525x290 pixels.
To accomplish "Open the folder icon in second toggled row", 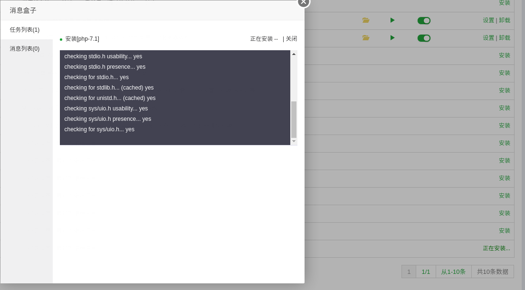I will [x=366, y=38].
